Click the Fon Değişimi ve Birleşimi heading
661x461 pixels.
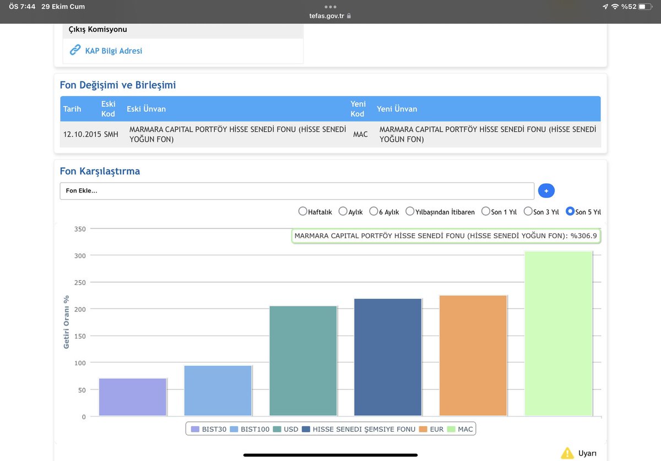click(118, 85)
